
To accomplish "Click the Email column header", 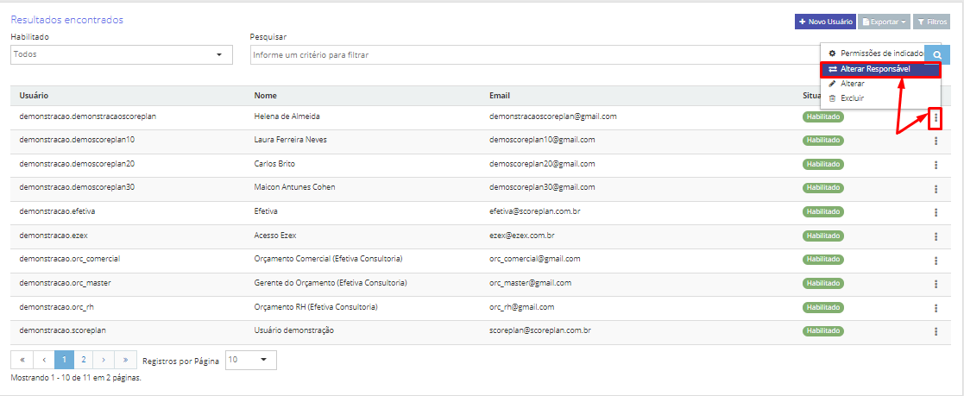I will (x=500, y=96).
